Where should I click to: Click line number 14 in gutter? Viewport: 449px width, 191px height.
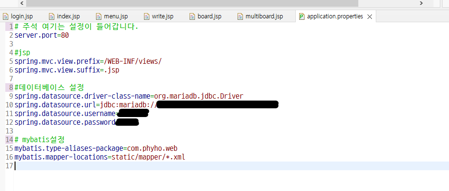9,140
